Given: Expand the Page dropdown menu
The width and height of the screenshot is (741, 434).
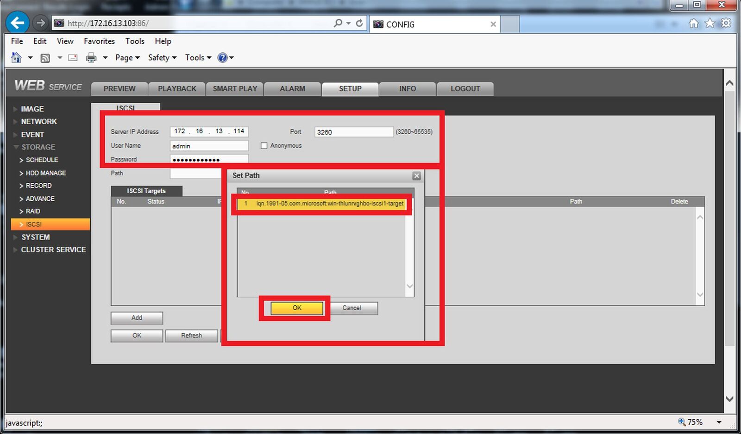Looking at the screenshot, I should pyautogui.click(x=127, y=58).
